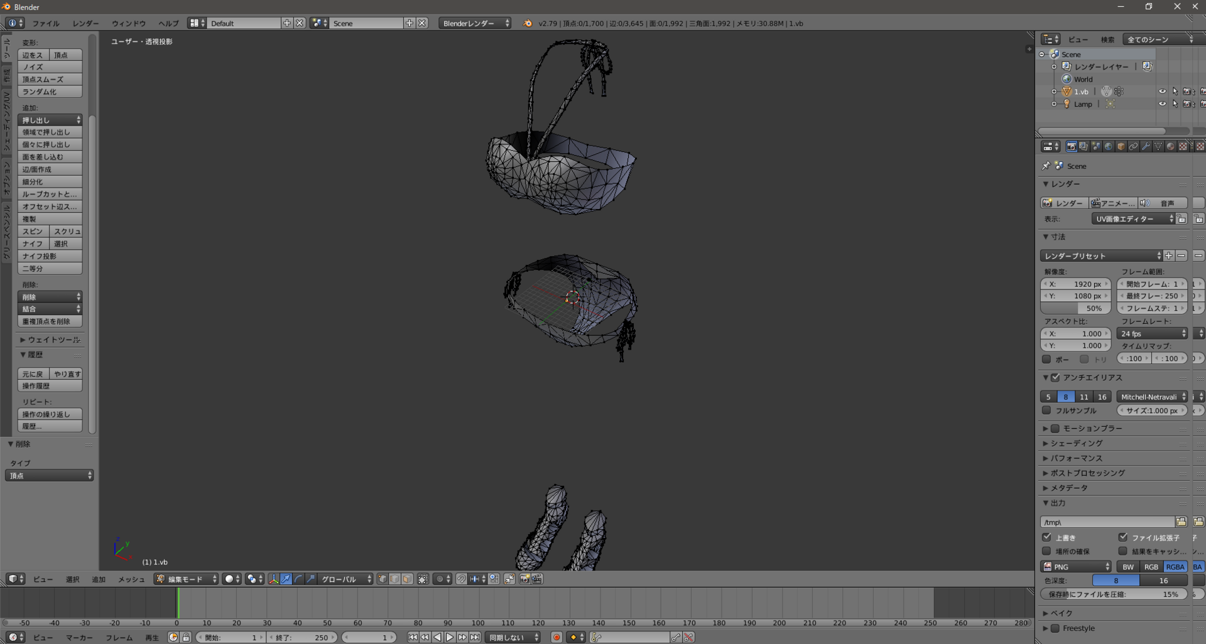
Task: Open the Mesh Data tab (triangle icon)
Action: [x=1158, y=146]
